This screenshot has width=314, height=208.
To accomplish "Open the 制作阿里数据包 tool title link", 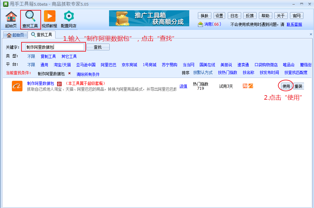I will pyautogui.click(x=41, y=83).
